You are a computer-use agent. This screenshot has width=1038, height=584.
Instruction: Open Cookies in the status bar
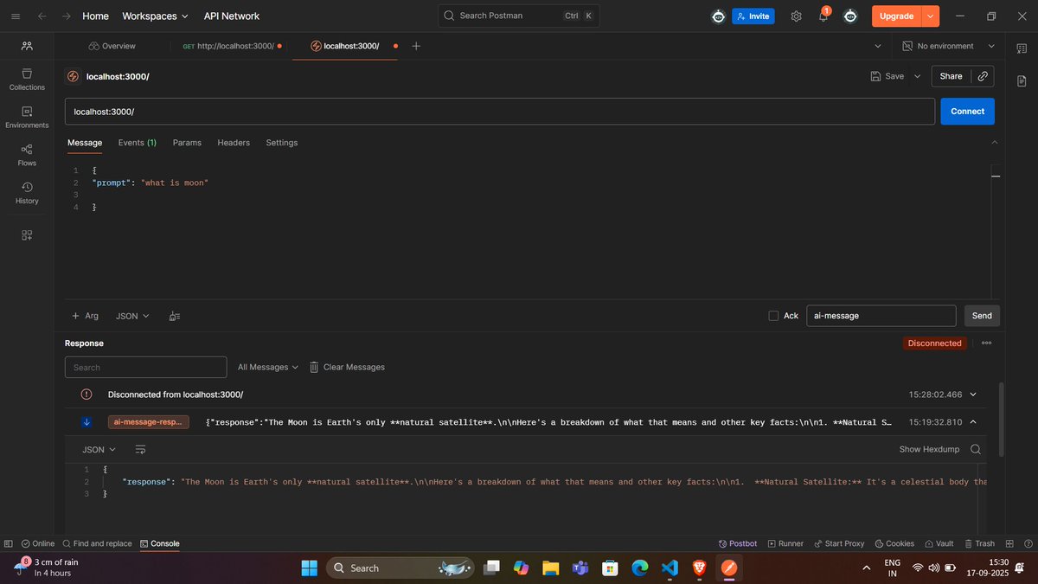pos(894,543)
